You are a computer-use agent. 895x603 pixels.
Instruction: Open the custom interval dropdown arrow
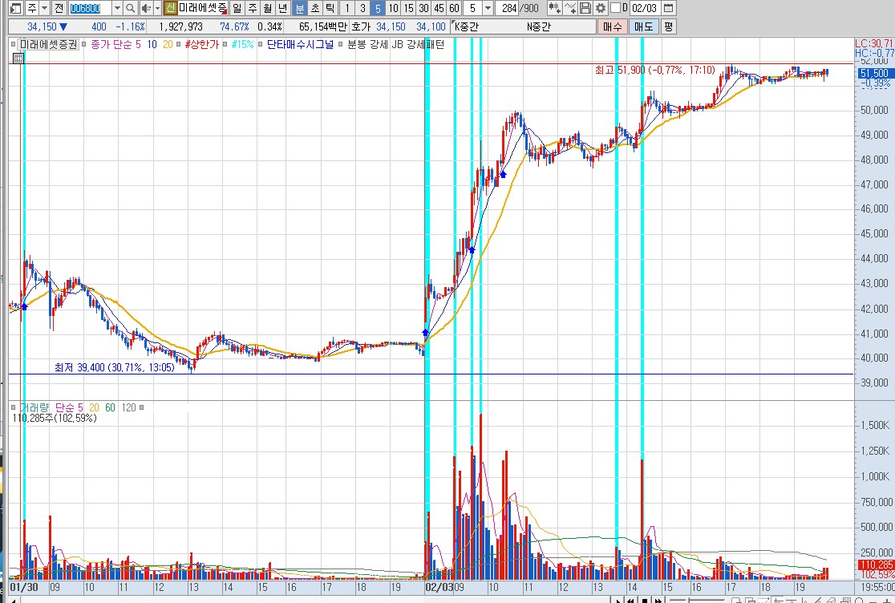[x=488, y=8]
